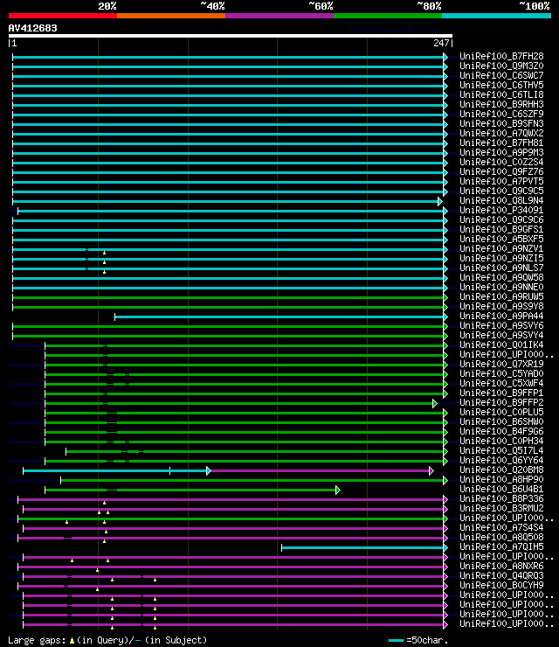Select label UniRef100_A9S9Y8
The width and height of the screenshot is (559, 647).
(x=501, y=307)
